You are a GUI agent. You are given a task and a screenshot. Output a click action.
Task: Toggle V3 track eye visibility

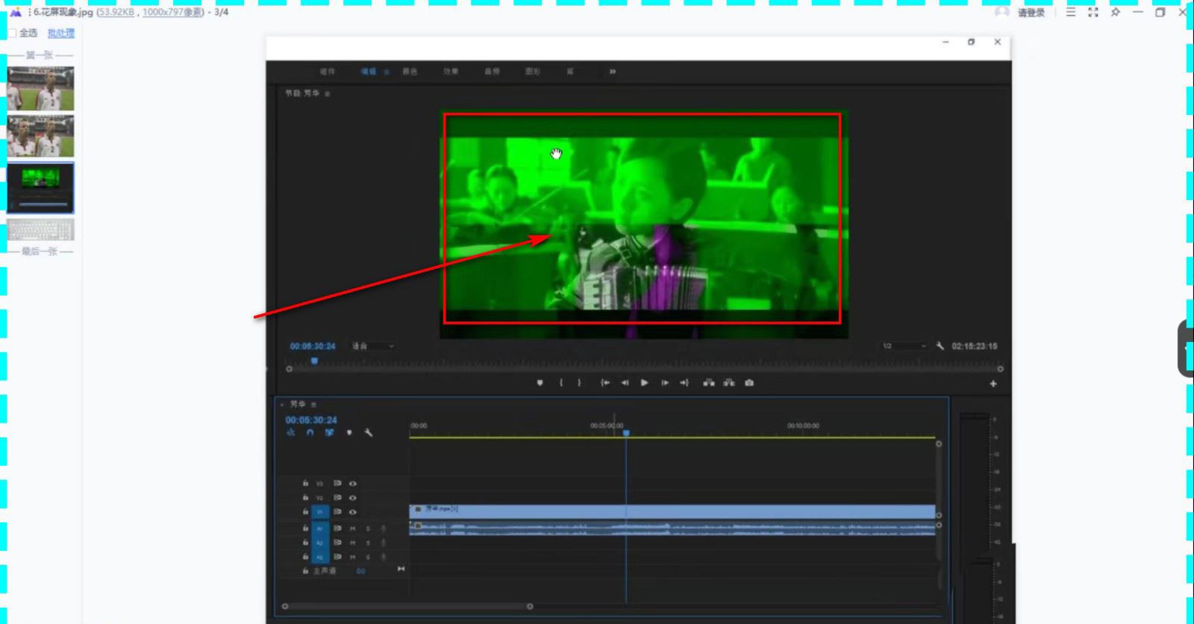click(353, 484)
